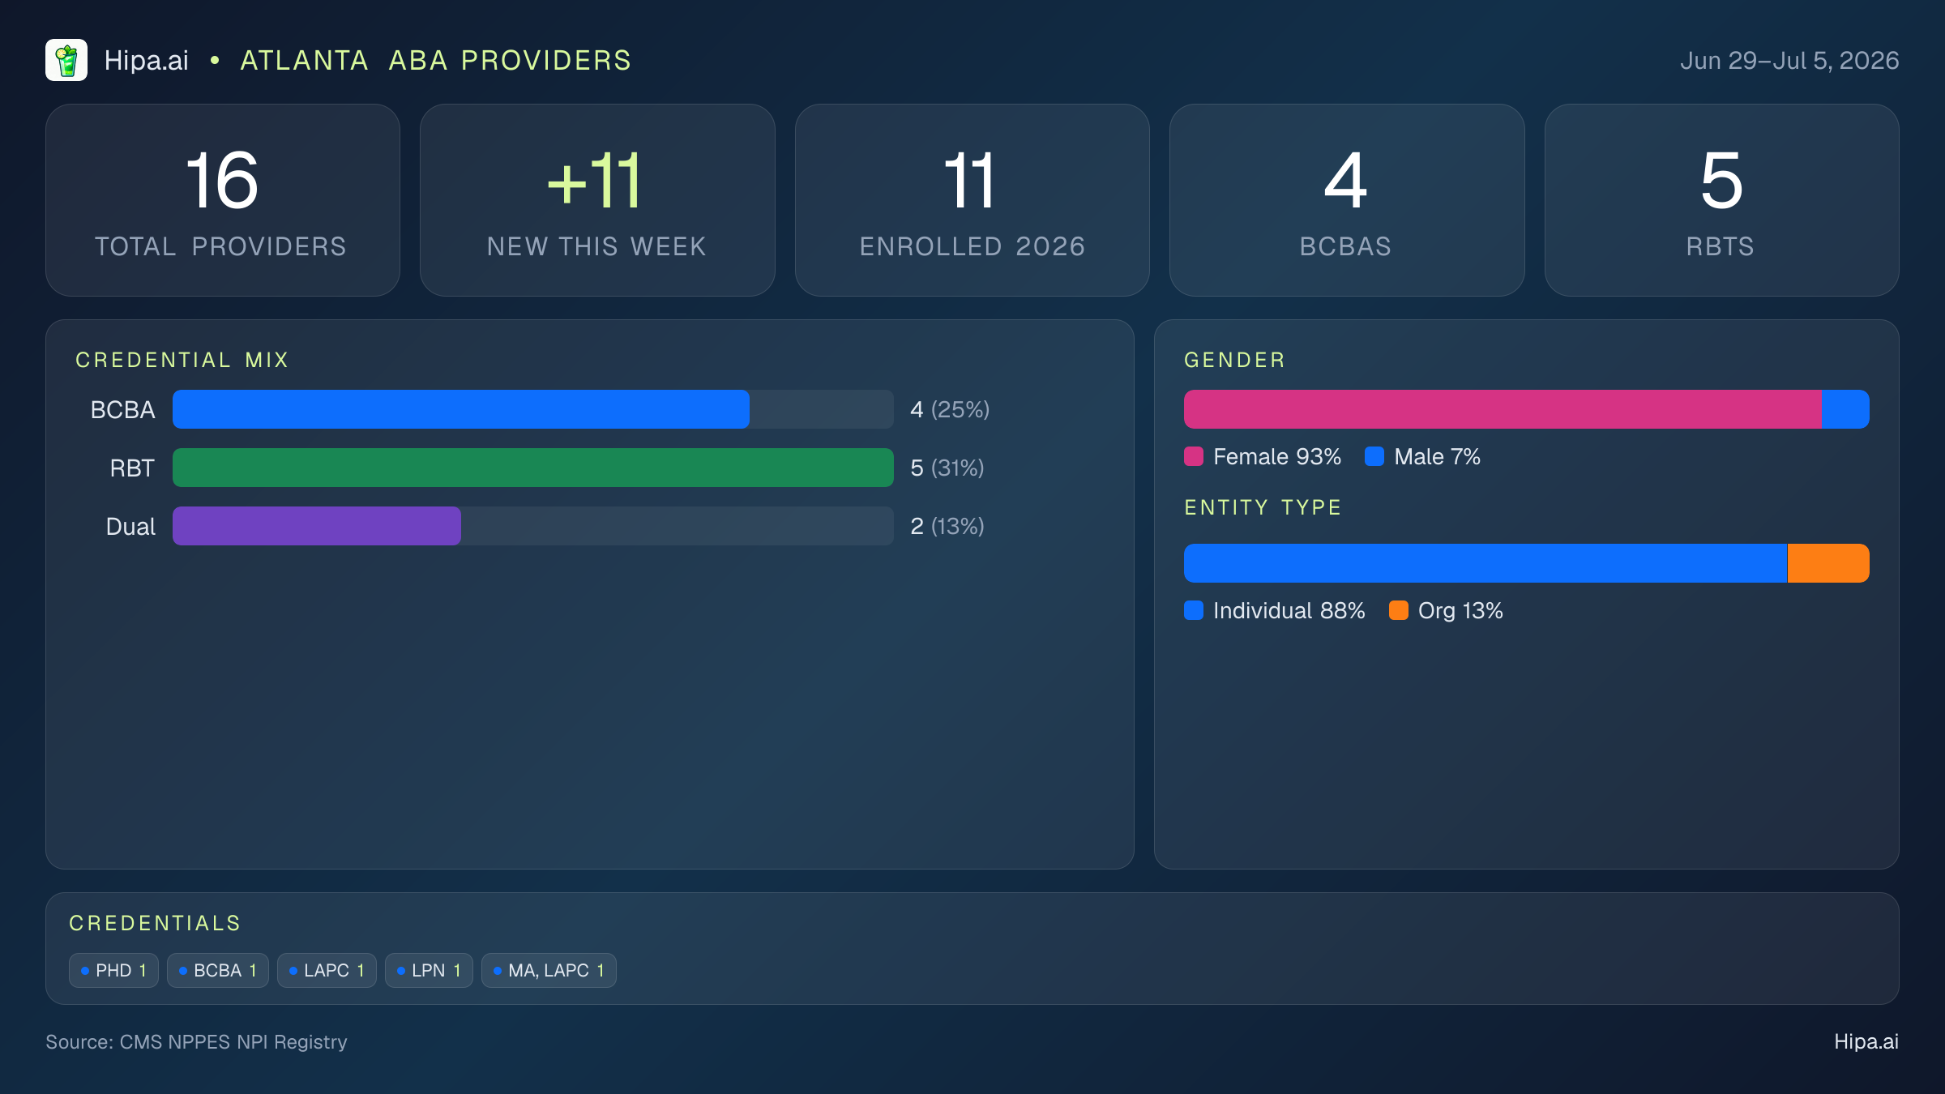Image resolution: width=1945 pixels, height=1094 pixels.
Task: Click the Org 13% legend label
Action: click(1460, 611)
